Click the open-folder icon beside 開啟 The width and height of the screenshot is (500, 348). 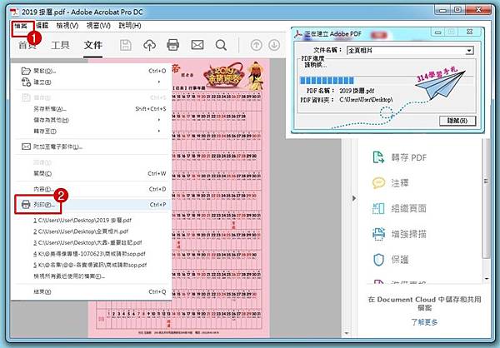coord(26,71)
